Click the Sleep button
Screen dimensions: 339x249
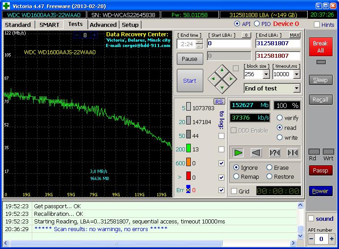coord(321,80)
